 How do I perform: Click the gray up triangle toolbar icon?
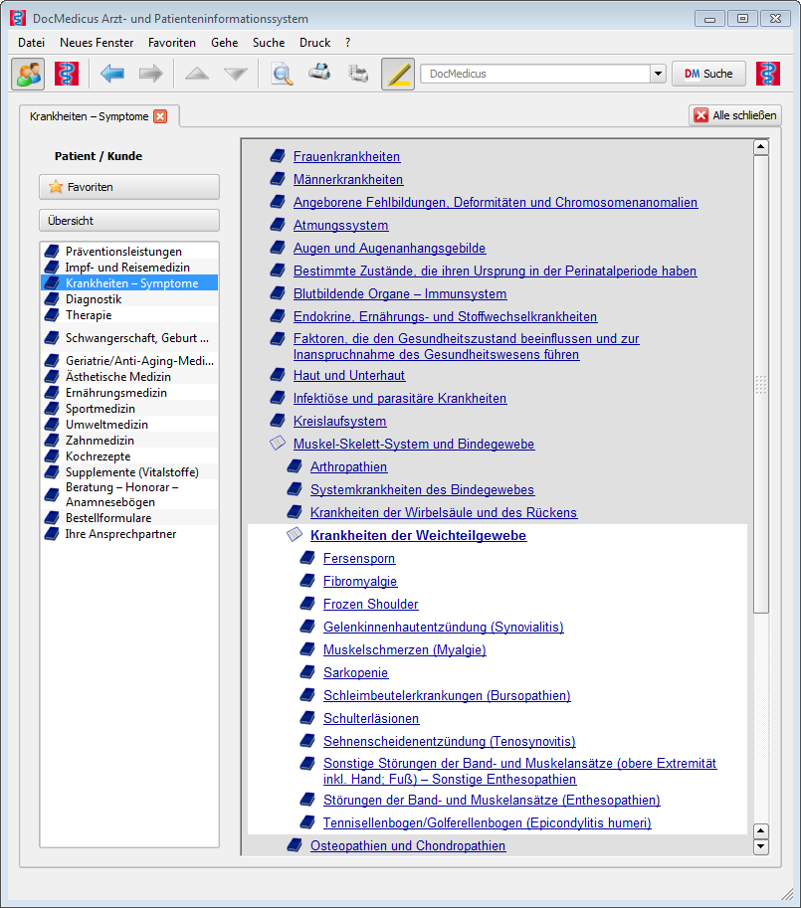pyautogui.click(x=197, y=74)
